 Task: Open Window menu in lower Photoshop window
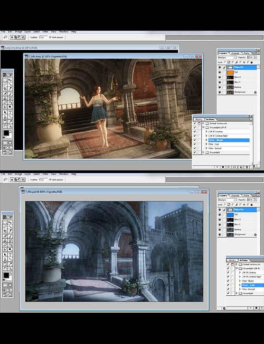(64, 174)
